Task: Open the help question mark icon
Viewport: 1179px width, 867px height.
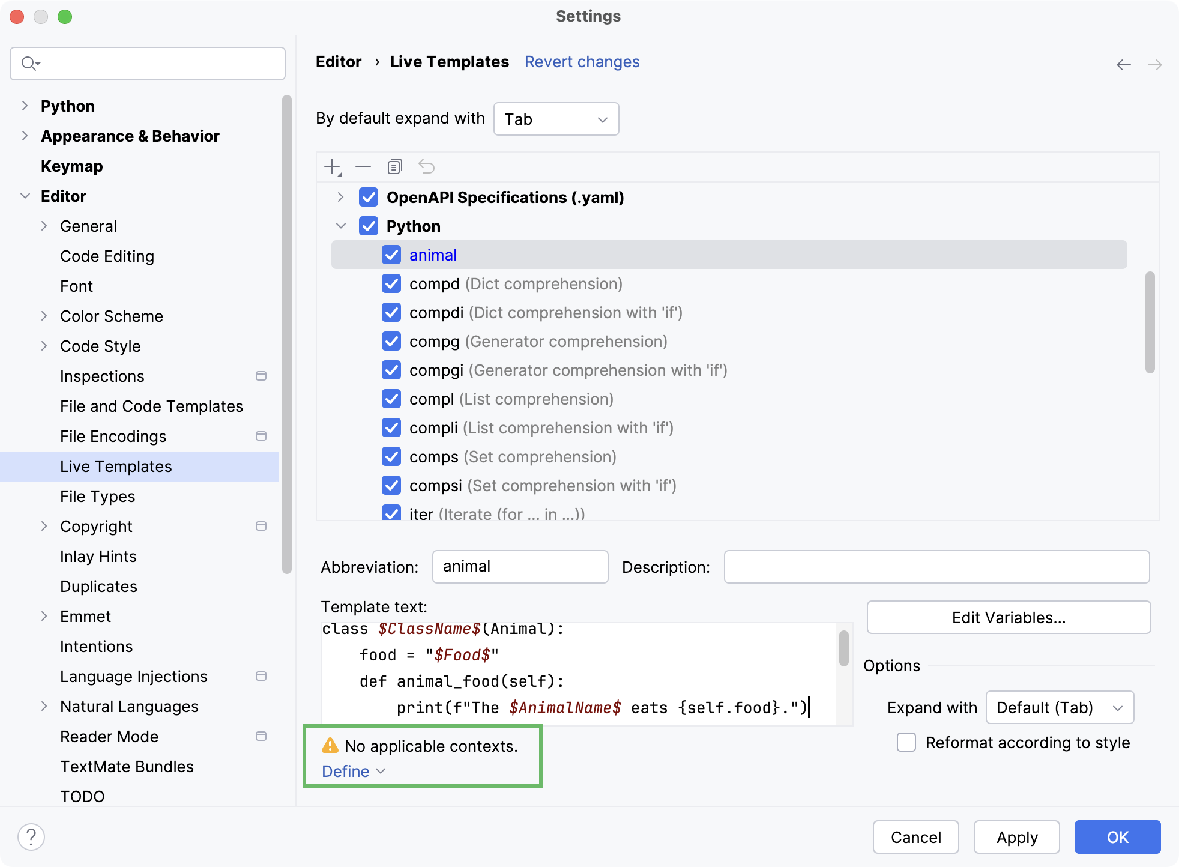Action: (x=31, y=836)
